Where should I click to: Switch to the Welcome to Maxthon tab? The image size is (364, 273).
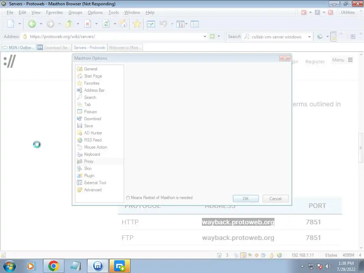pyautogui.click(x=125, y=47)
